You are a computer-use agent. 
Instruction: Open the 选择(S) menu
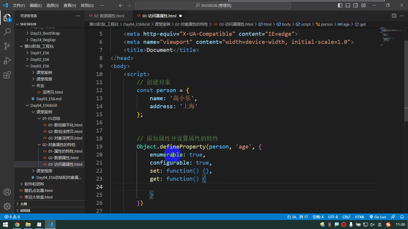53,5
